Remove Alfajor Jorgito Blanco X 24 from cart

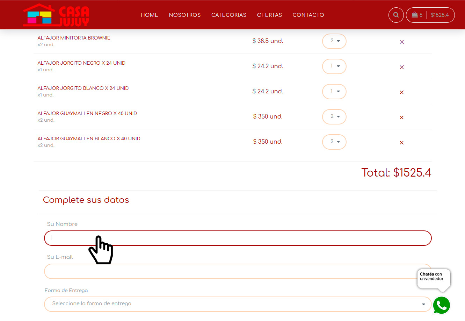(402, 92)
